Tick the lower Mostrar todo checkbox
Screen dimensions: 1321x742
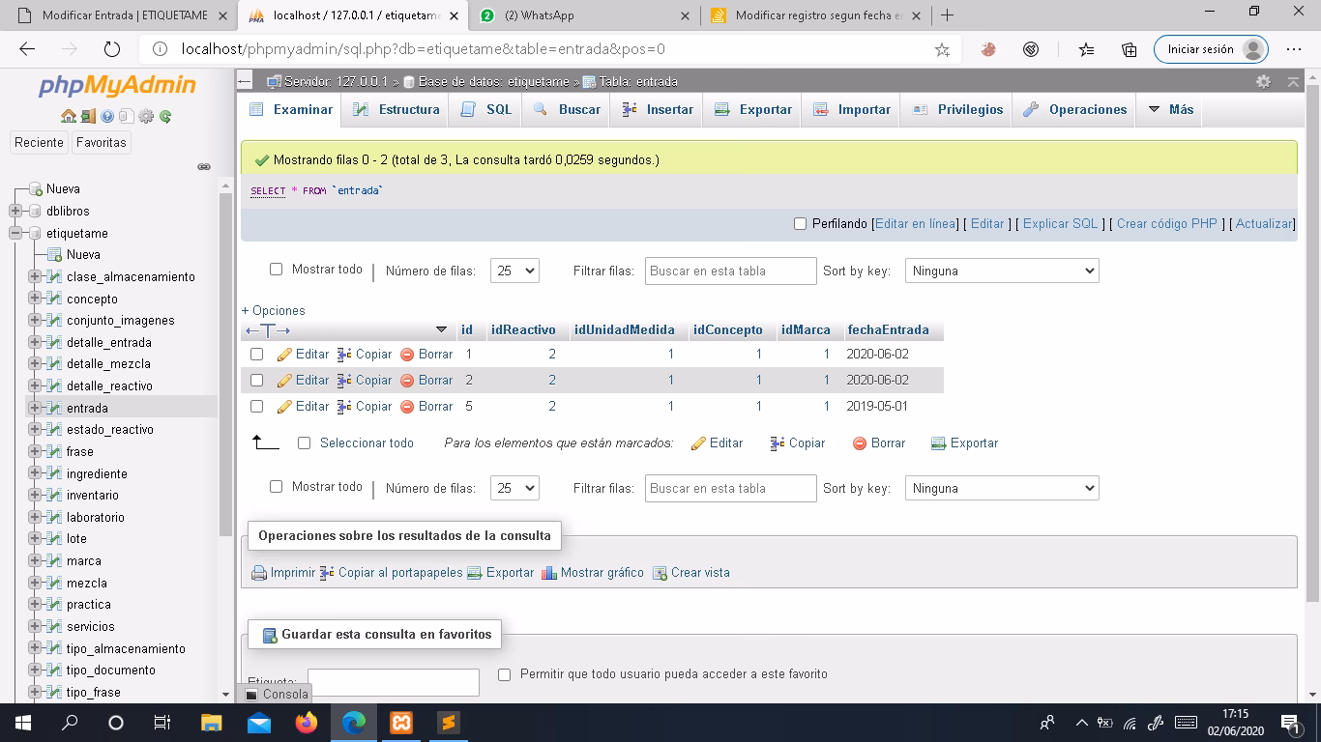pyautogui.click(x=276, y=487)
